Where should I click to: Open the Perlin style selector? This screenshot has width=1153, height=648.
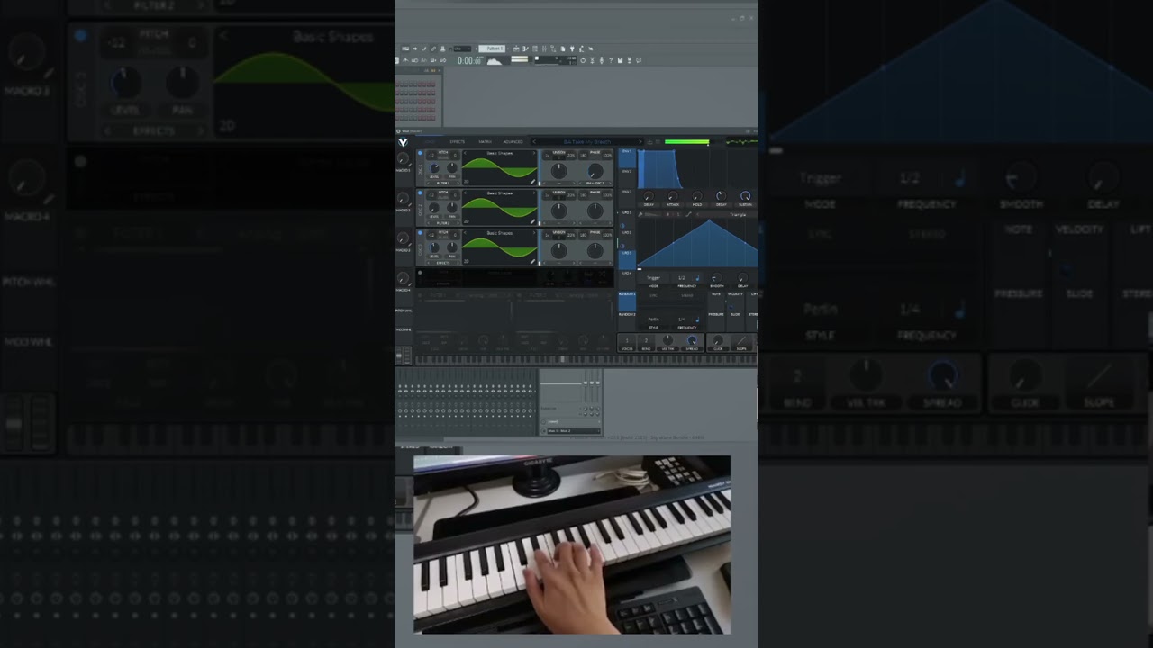point(653,319)
